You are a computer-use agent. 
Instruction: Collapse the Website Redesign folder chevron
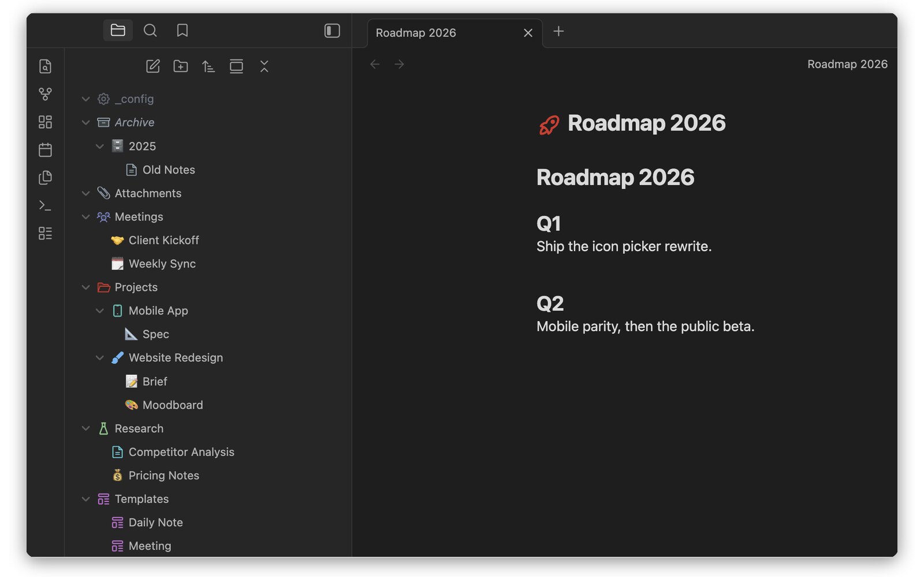pyautogui.click(x=99, y=358)
